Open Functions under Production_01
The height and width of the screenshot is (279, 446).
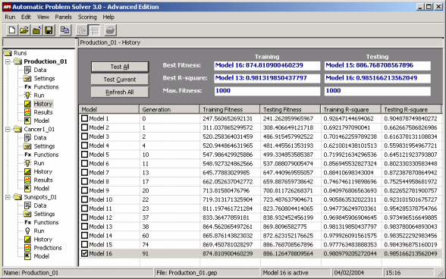click(46, 87)
